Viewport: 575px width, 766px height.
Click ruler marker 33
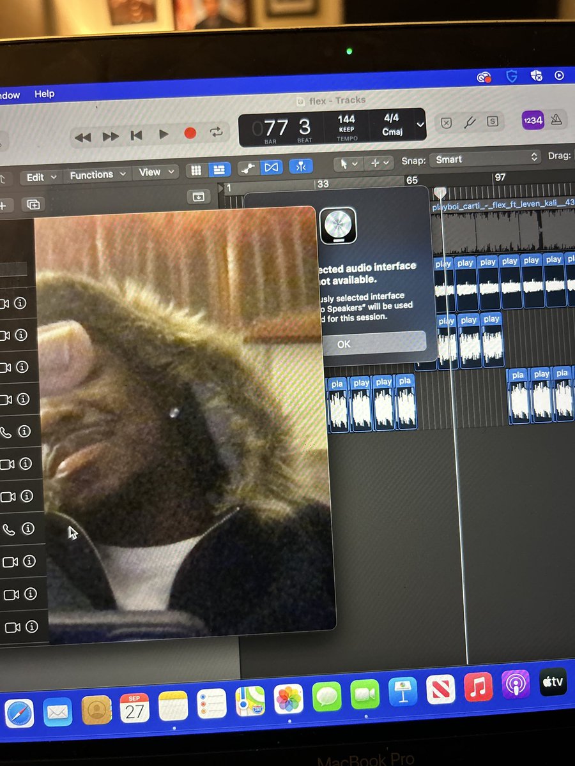323,184
